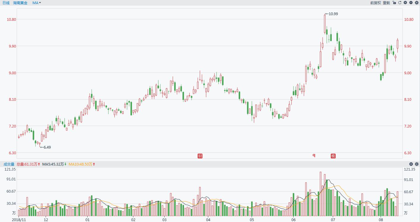Select 前复权 price adjustment option
The height and width of the screenshot is (222, 420).
tap(375, 3)
